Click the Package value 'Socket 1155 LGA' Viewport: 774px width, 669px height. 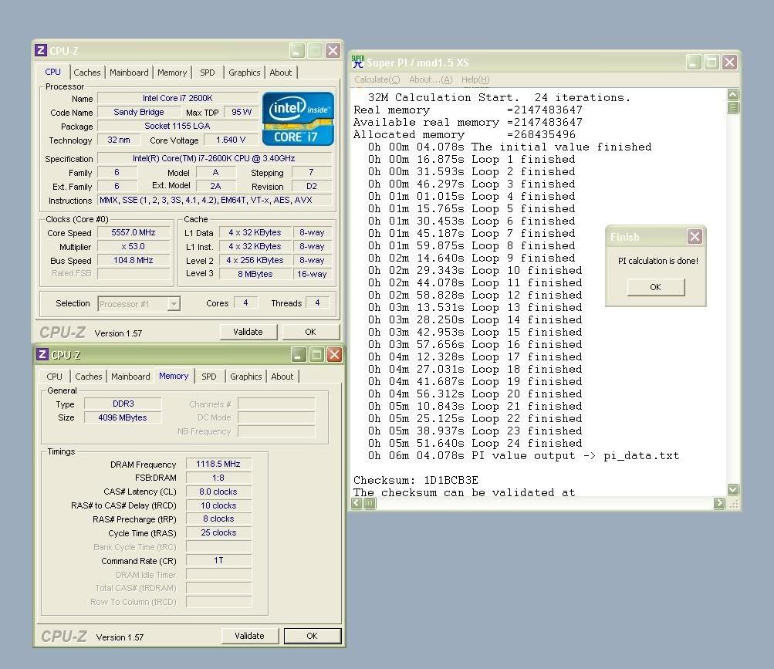(177, 126)
